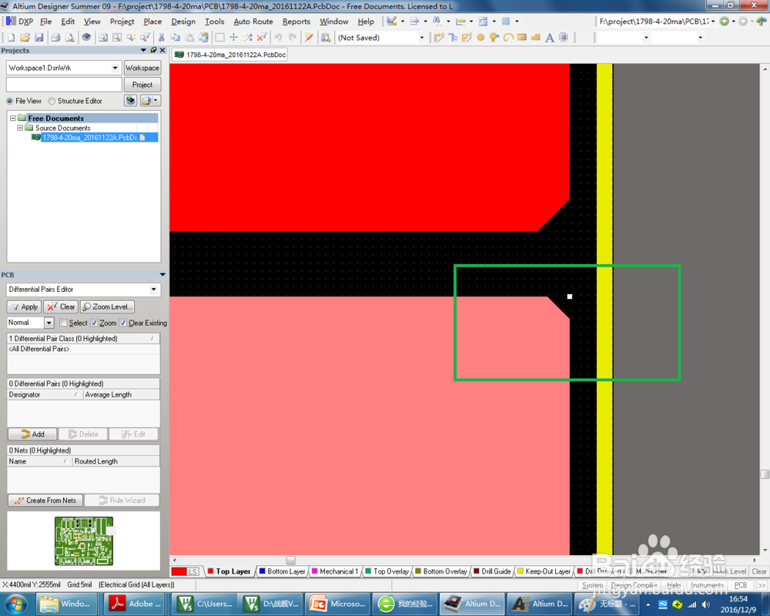The height and width of the screenshot is (616, 770).
Task: Click the Workspace button
Action: tap(142, 68)
